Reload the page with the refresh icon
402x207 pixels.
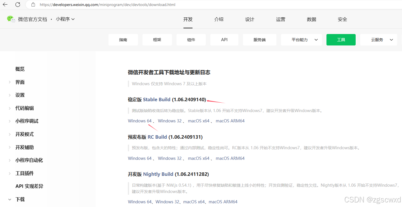tap(18, 5)
